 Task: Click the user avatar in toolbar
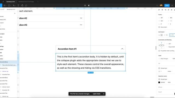pyautogui.click(x=161, y=5)
